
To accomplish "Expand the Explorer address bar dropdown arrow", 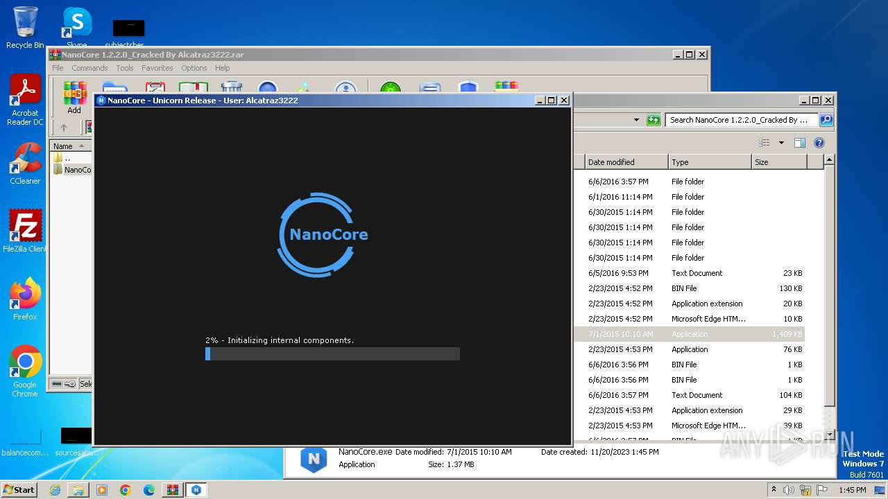I will coord(636,120).
